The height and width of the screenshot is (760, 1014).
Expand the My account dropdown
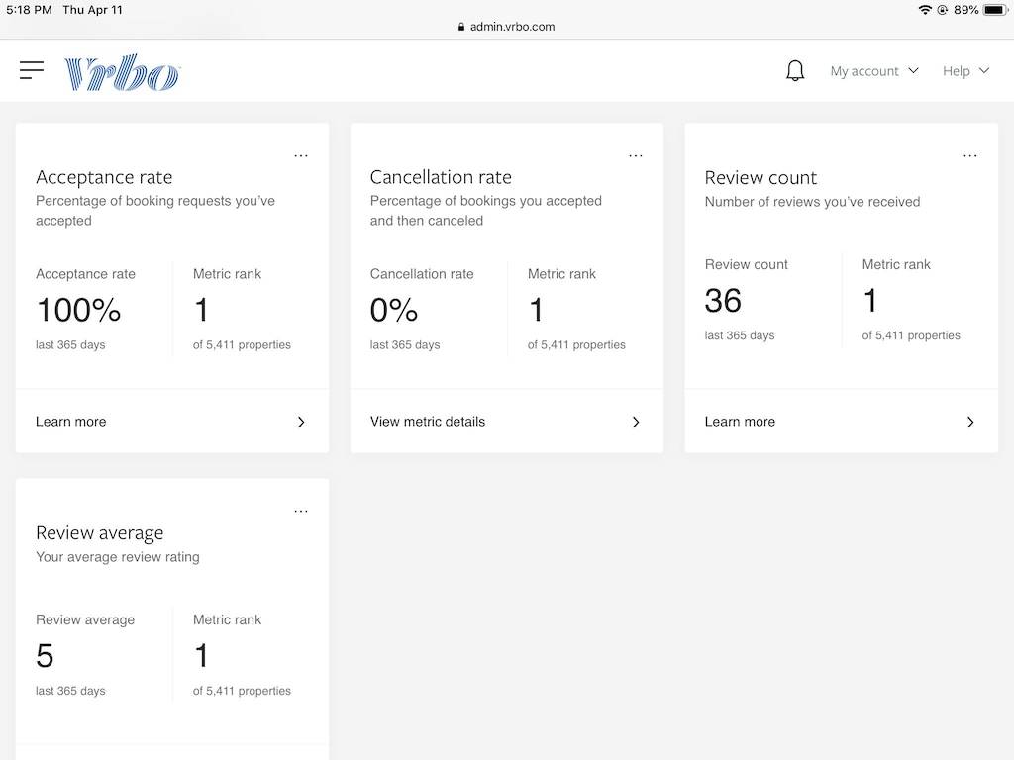(874, 71)
